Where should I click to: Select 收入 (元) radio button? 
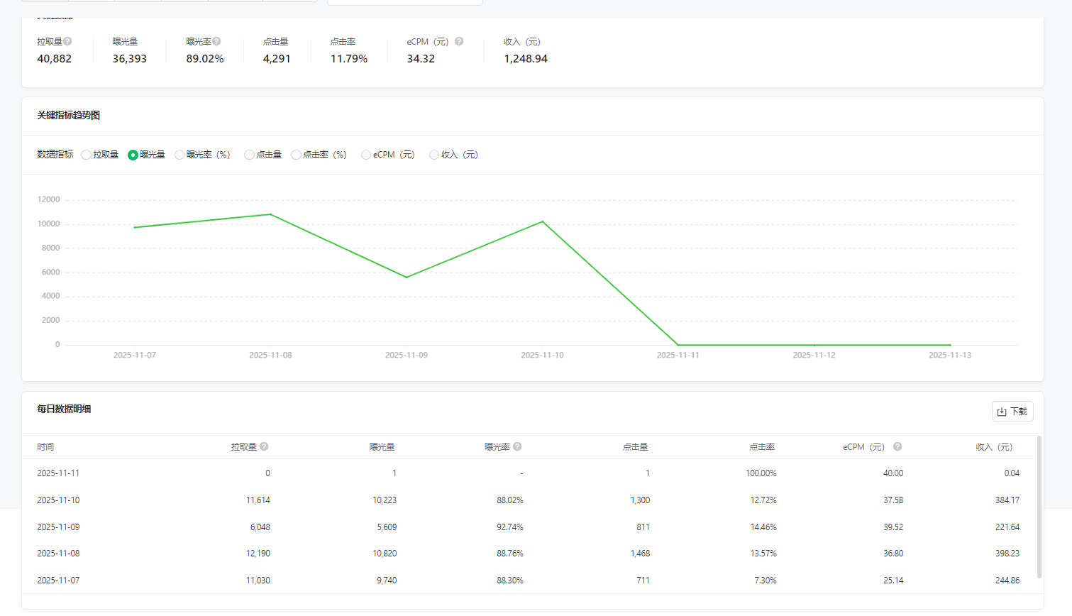(x=434, y=155)
